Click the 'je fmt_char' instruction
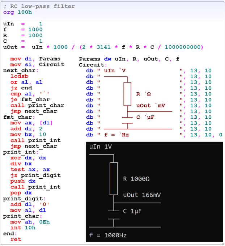 (x=30, y=99)
